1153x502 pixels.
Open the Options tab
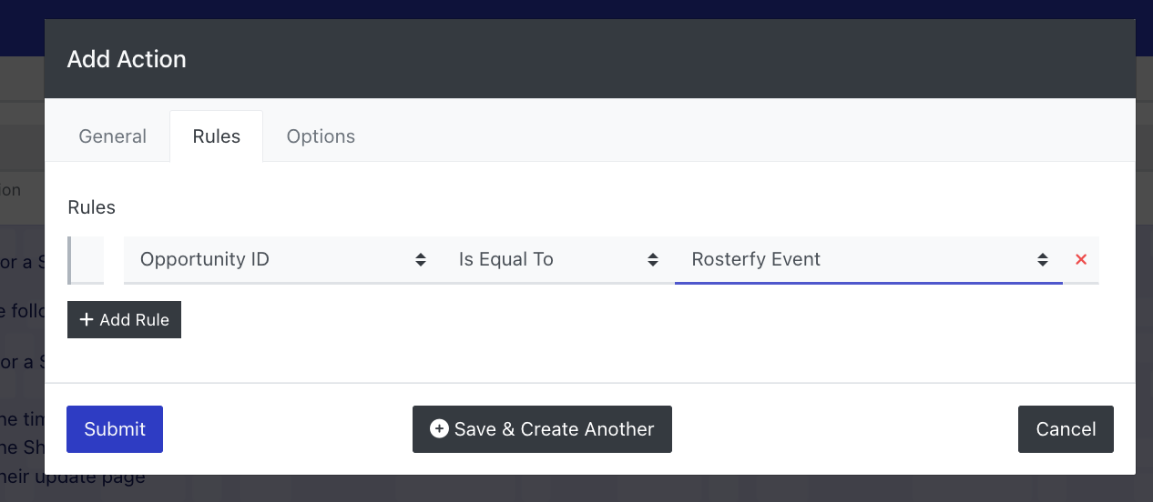[321, 136]
